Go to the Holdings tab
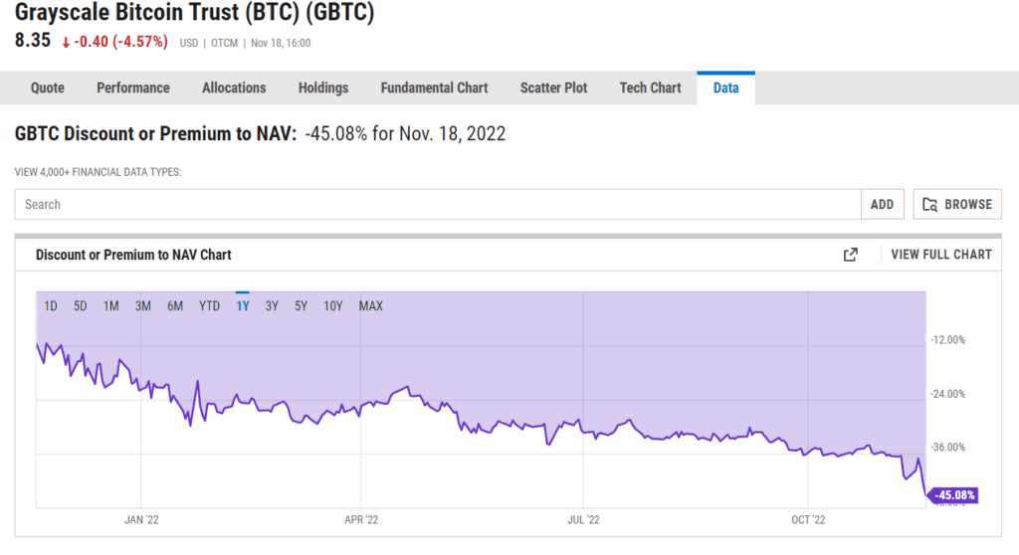 point(323,88)
